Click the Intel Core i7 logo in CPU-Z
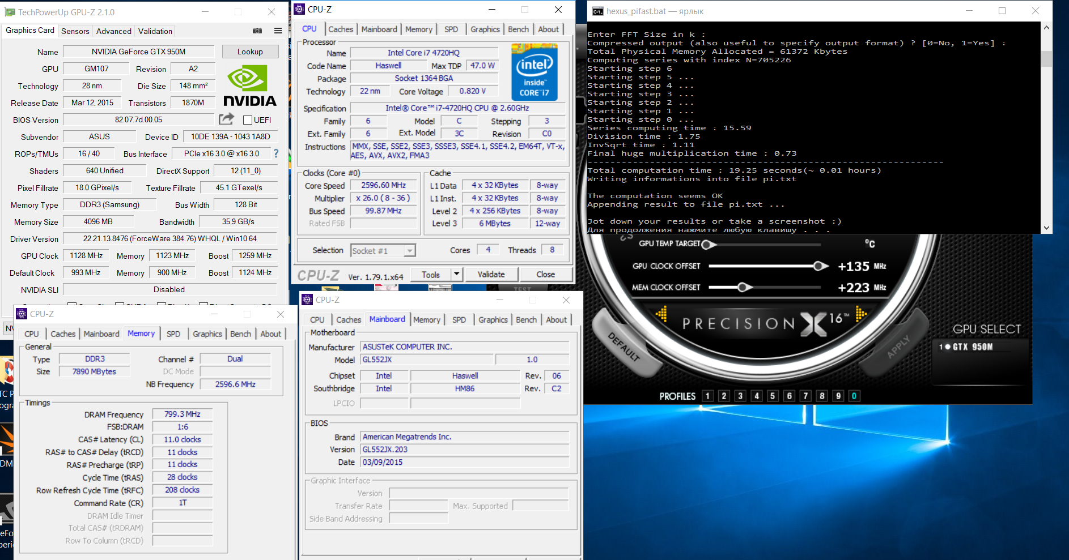 (x=534, y=73)
